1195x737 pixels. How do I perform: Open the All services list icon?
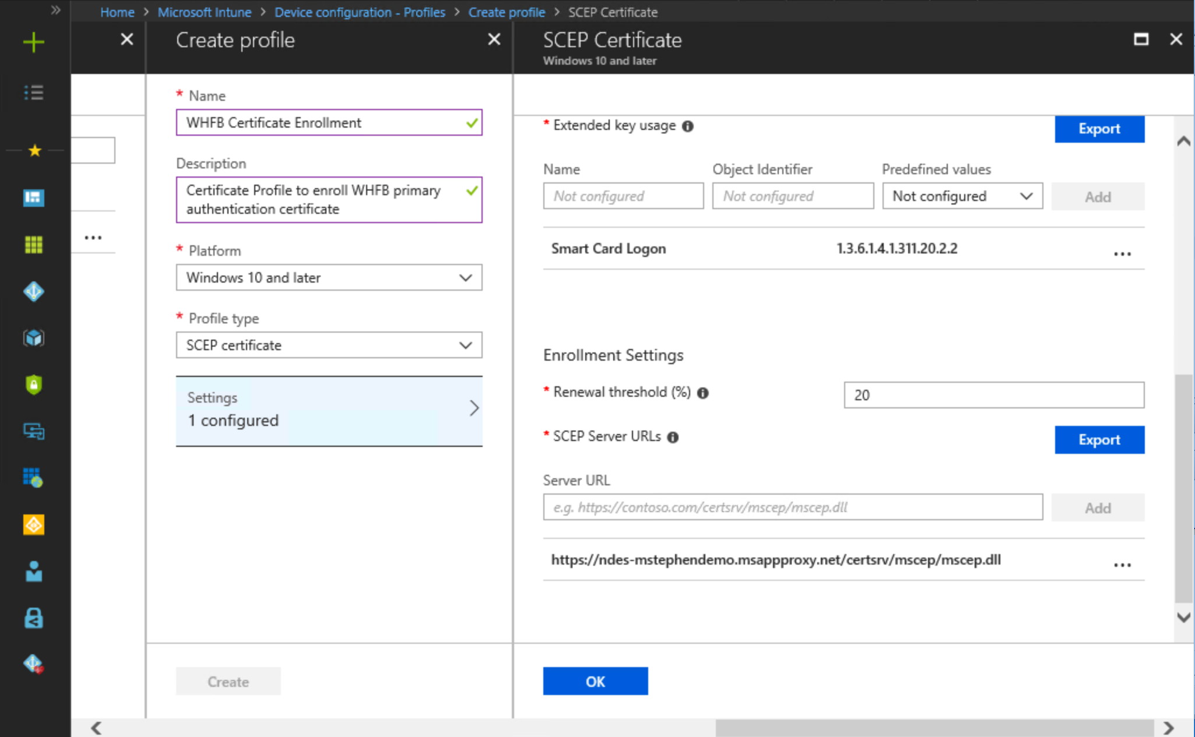pos(34,93)
